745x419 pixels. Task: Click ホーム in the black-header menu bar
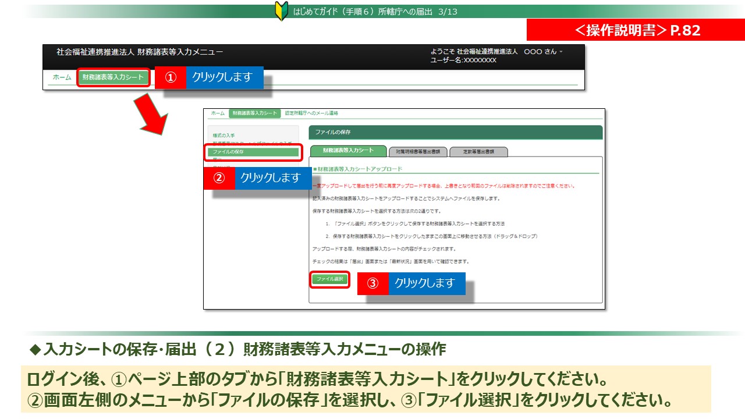tap(62, 77)
